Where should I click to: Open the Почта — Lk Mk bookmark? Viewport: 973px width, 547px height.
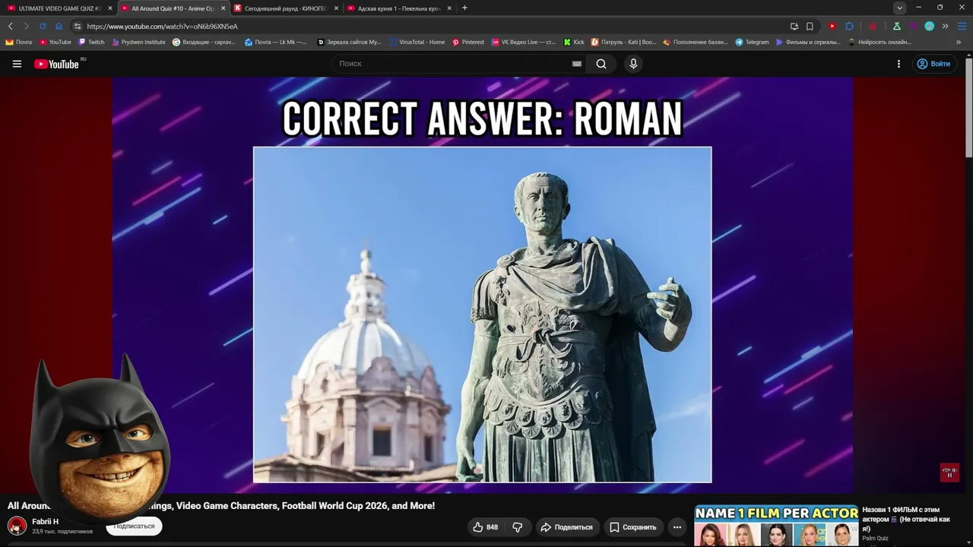[x=276, y=42]
